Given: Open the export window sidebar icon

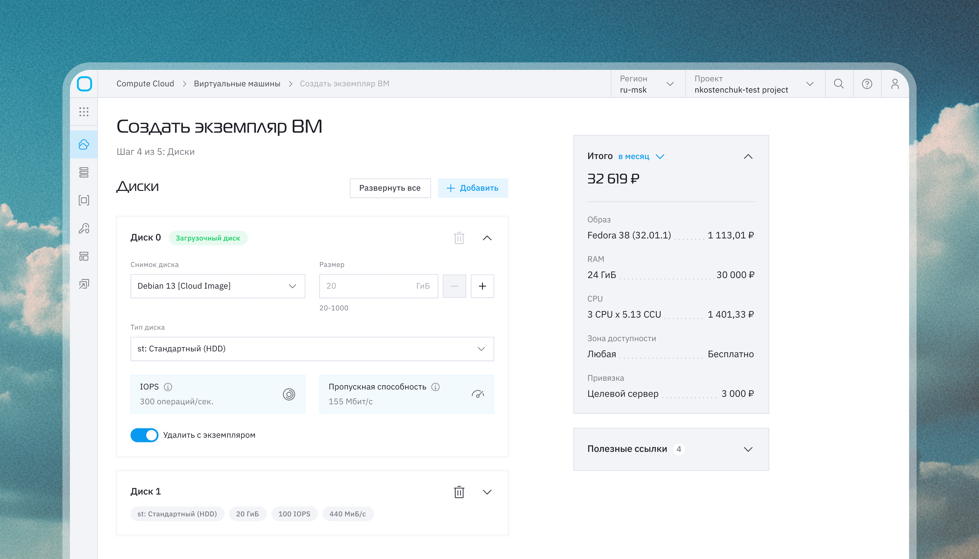Looking at the screenshot, I should [x=84, y=284].
